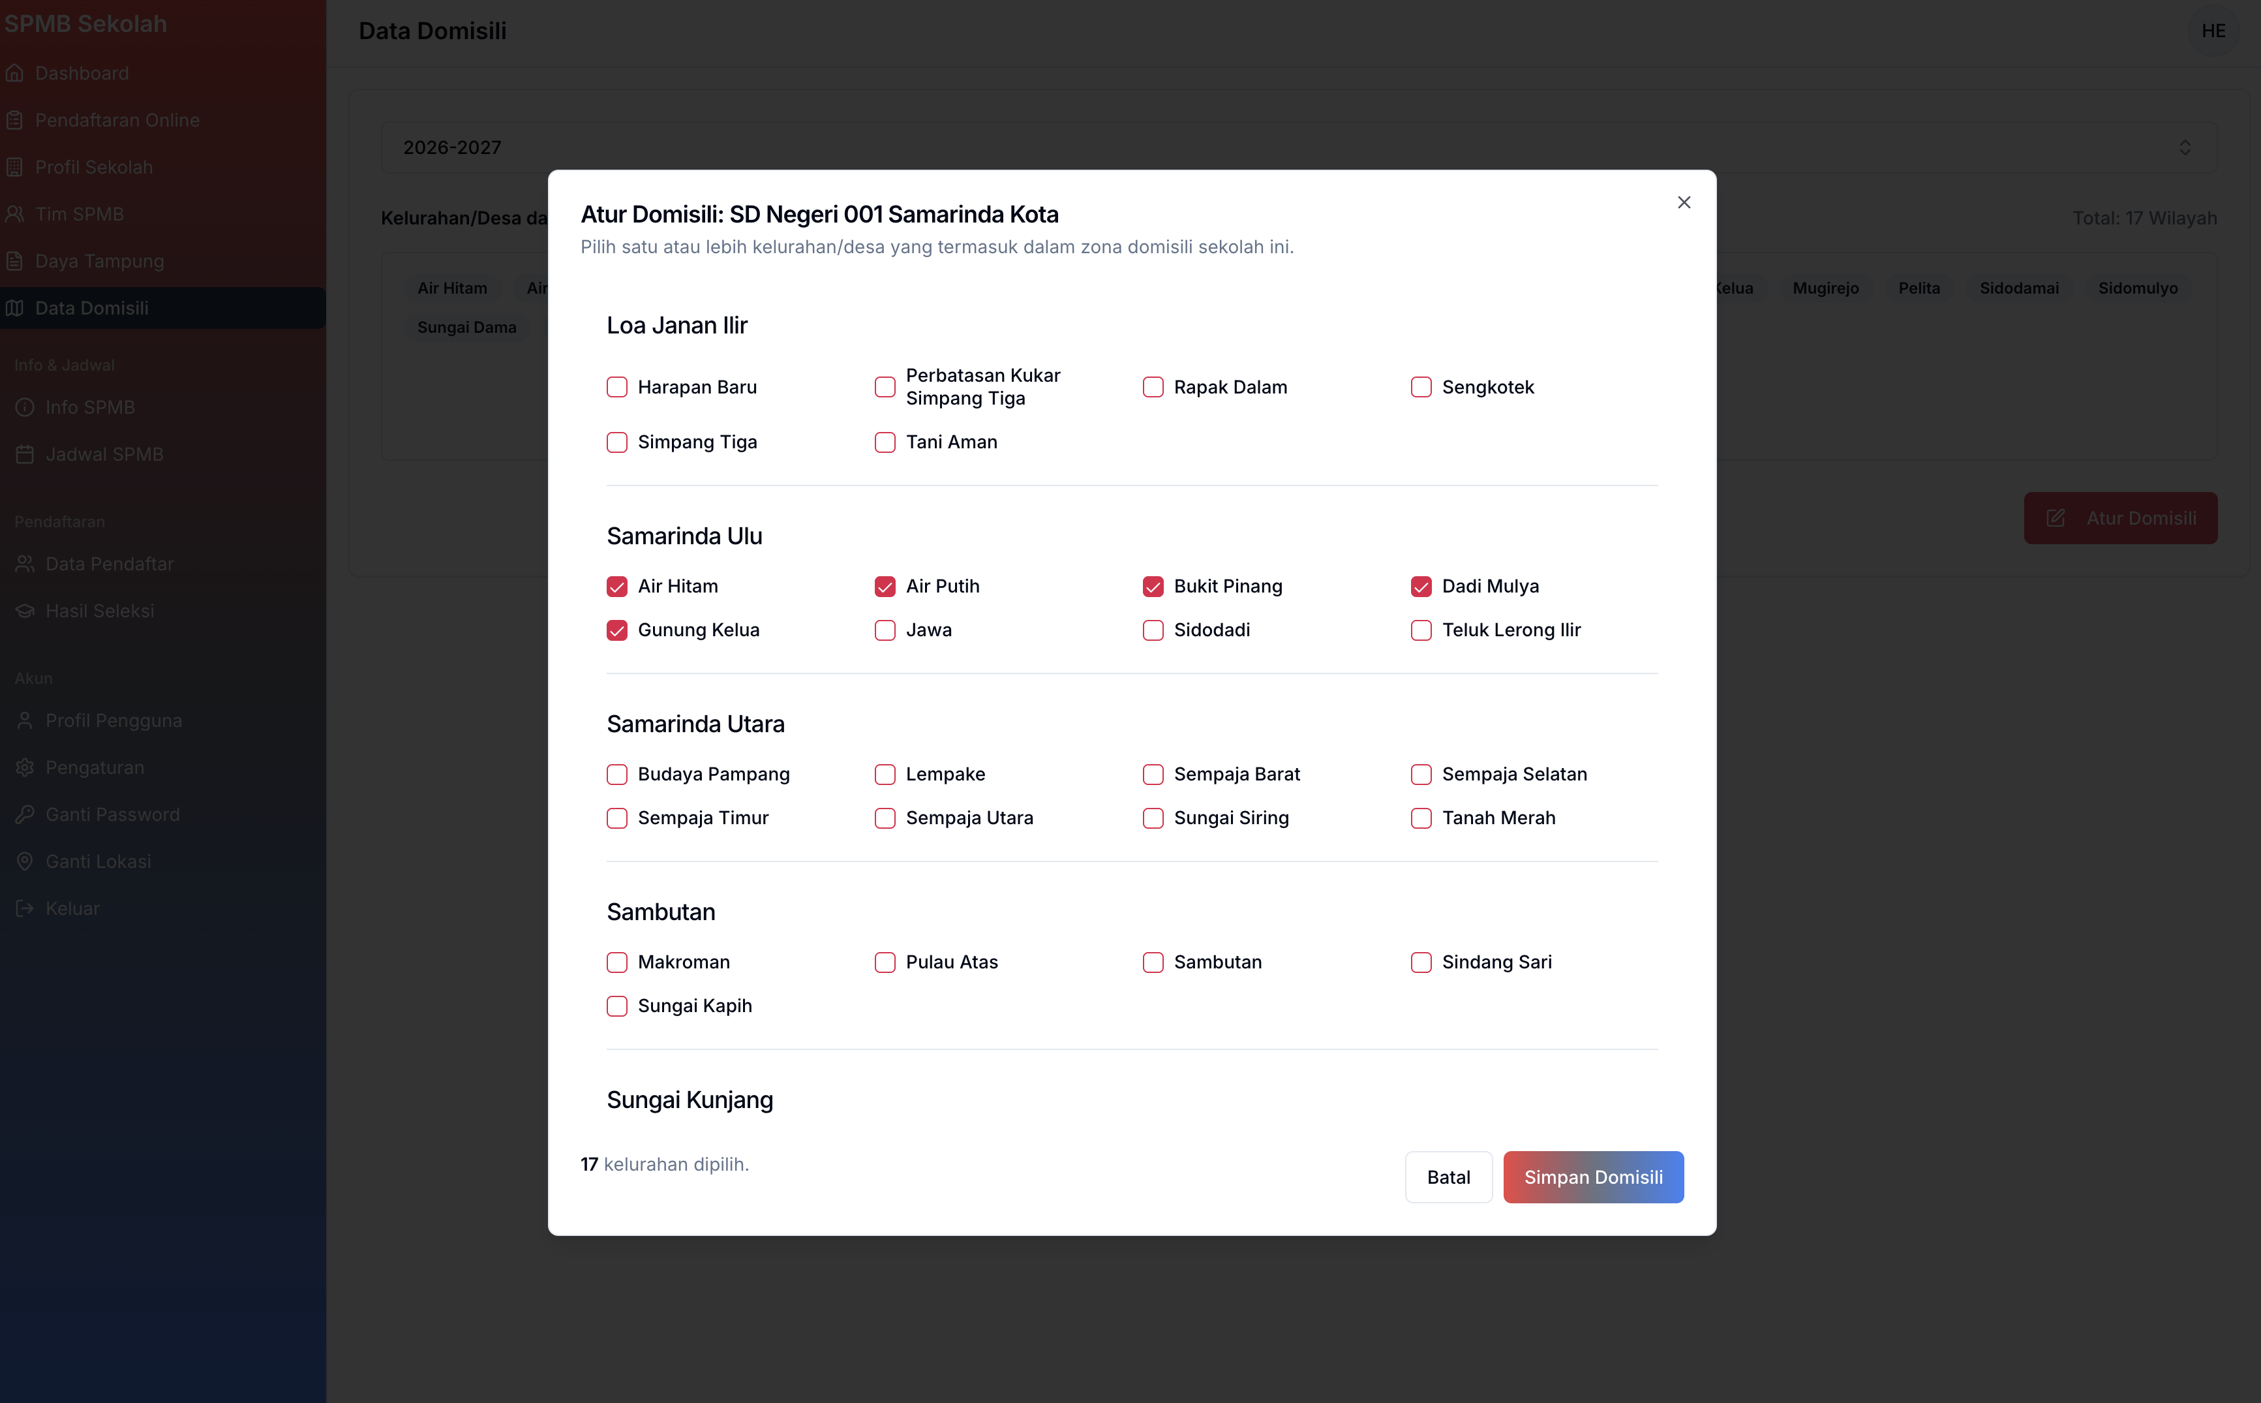Check Sungai Kapih under Sambutan
This screenshot has width=2261, height=1403.
pos(618,1006)
